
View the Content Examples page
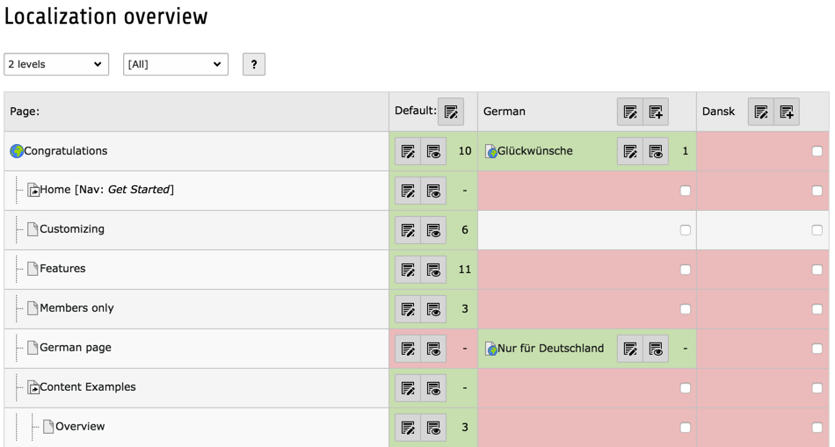(x=433, y=388)
